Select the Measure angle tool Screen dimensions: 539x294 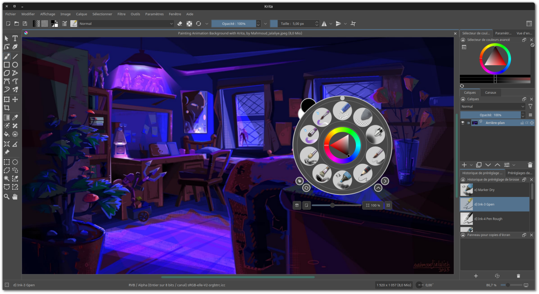point(15,144)
